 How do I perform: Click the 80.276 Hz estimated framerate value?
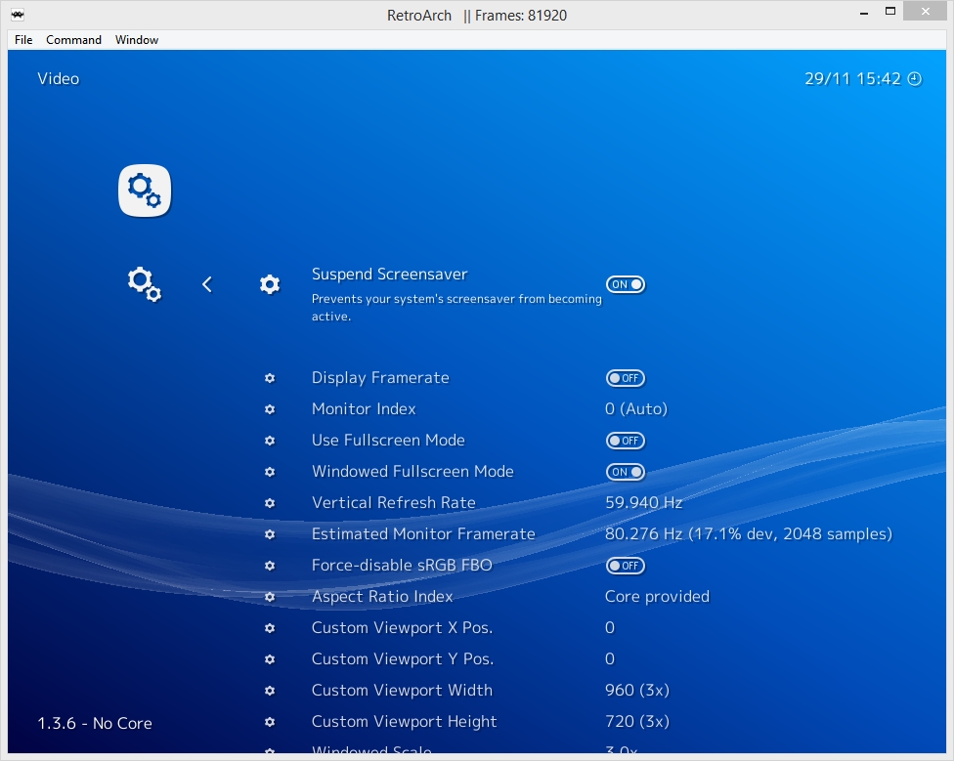pos(749,533)
